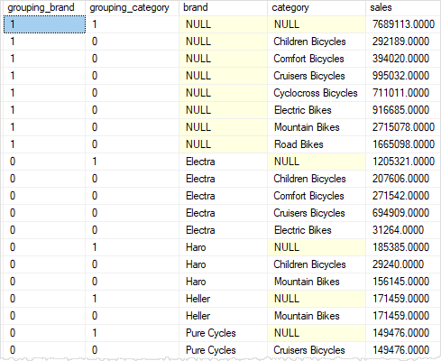441x361 pixels.
Task: Select the Electra brand cell with sales 1205321.0000
Action: 223,162
